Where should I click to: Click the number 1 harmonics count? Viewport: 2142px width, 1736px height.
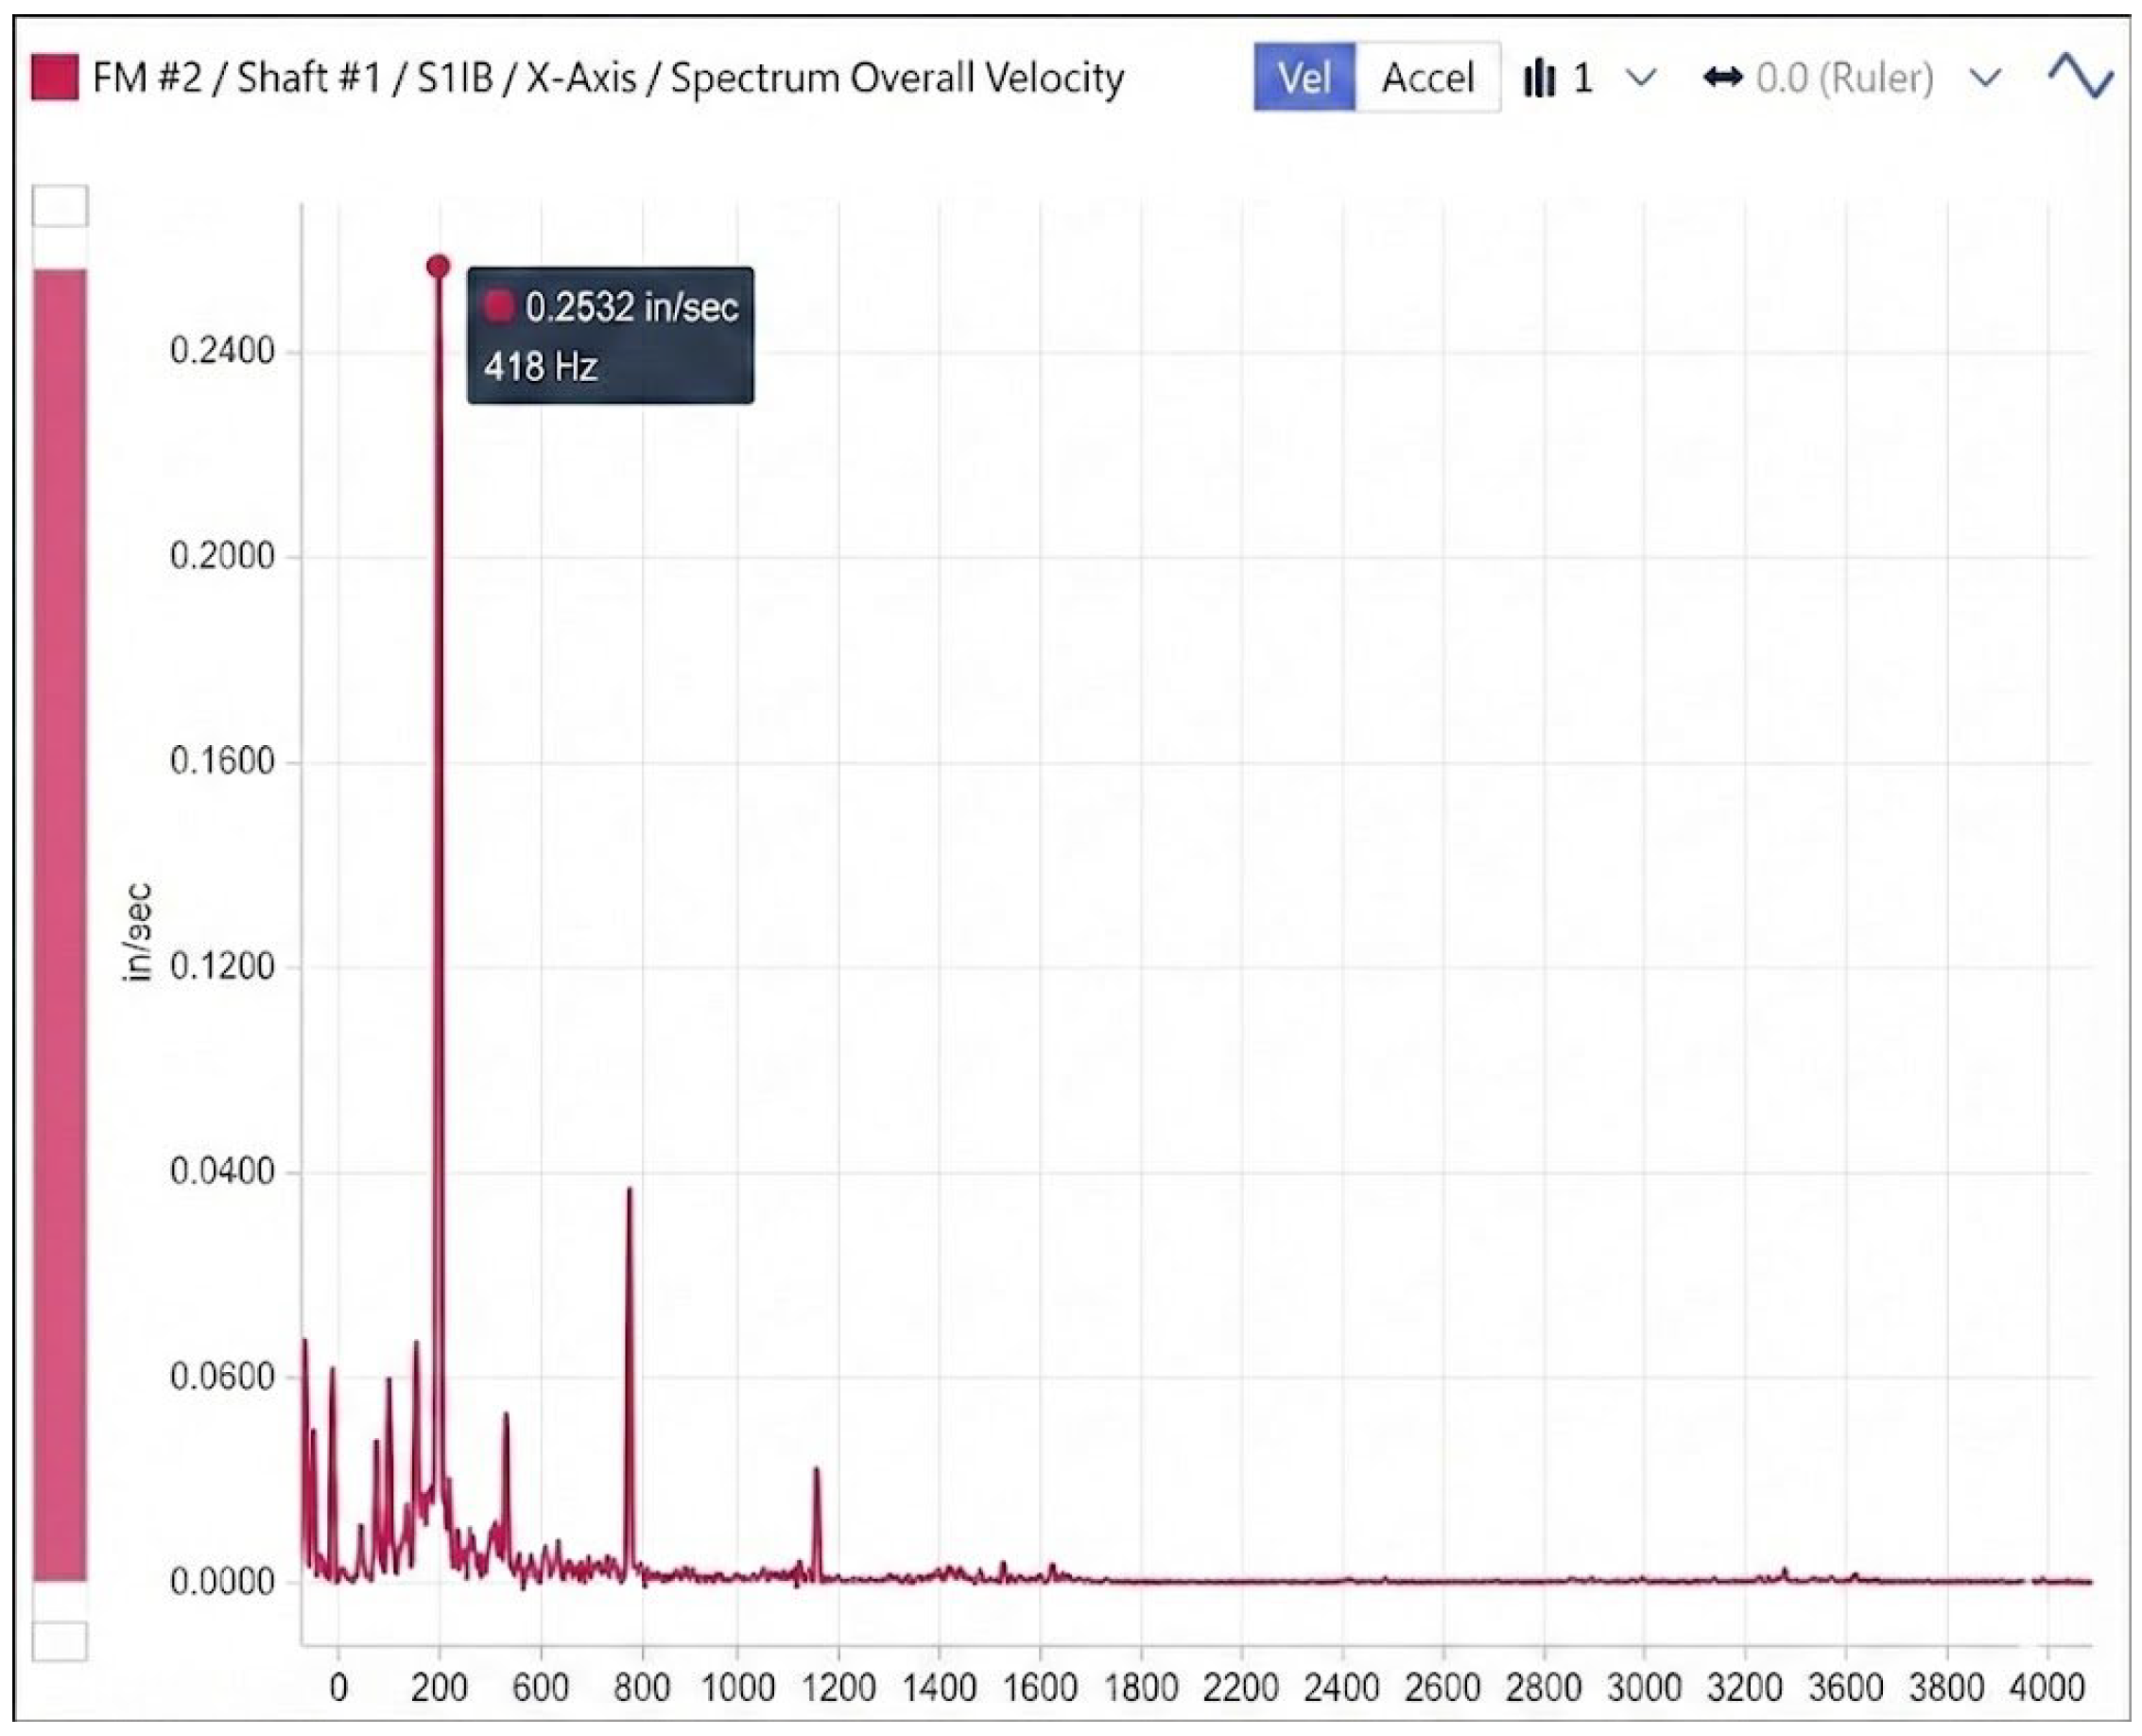click(1582, 77)
